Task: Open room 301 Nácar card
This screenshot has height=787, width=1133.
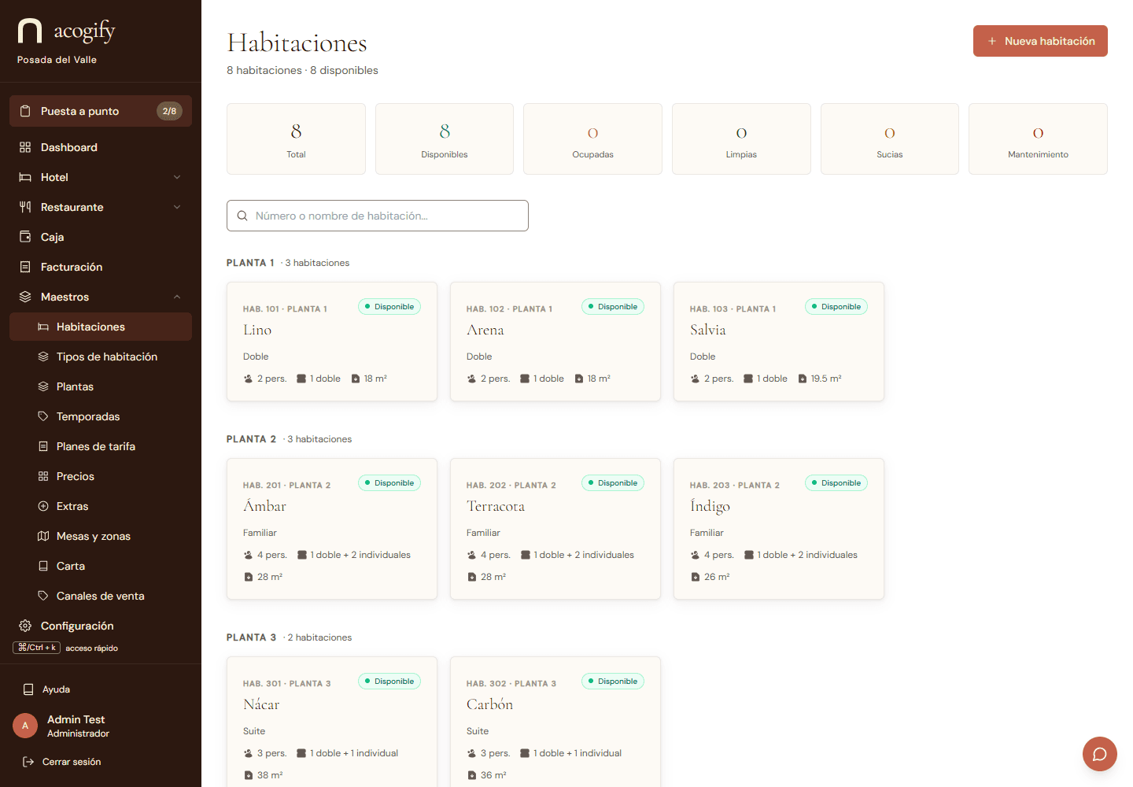Action: 332,722
